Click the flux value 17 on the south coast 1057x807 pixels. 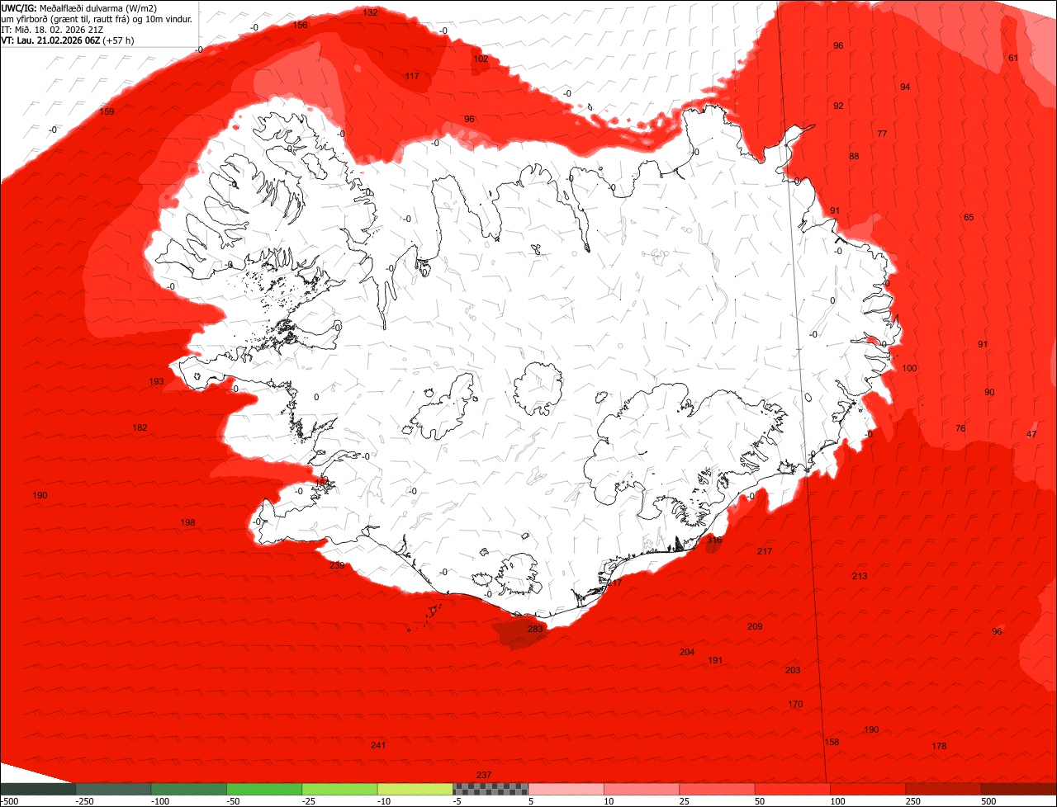pyautogui.click(x=617, y=583)
